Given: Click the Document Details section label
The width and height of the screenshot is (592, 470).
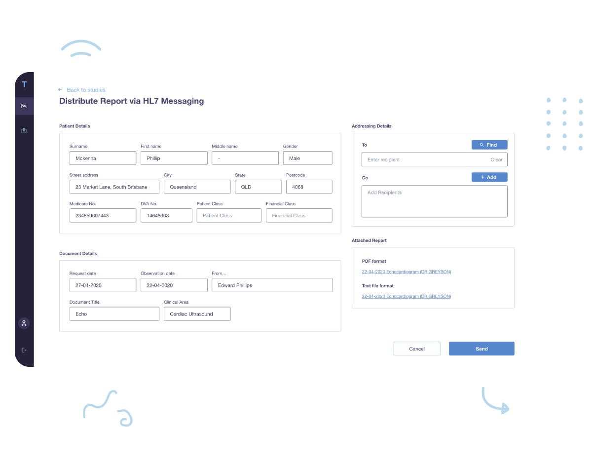Looking at the screenshot, I should [x=78, y=254].
